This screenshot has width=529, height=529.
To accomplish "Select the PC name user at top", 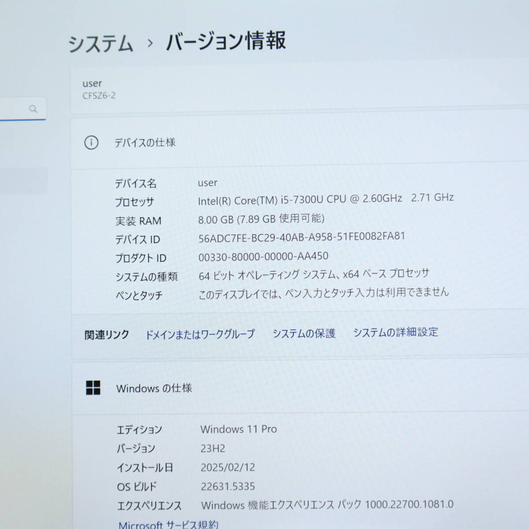I will click(x=92, y=83).
